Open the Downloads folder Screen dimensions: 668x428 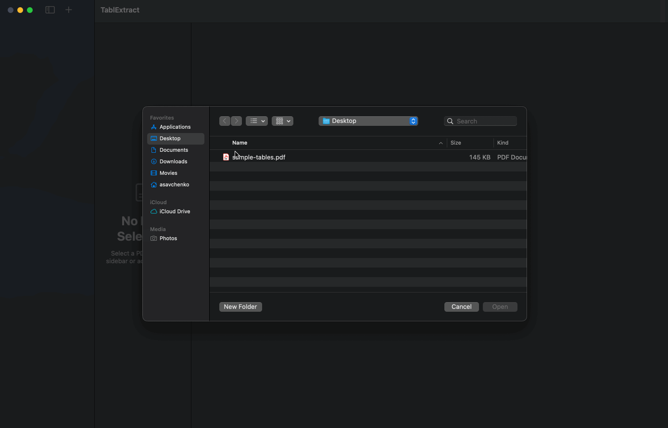pos(173,161)
